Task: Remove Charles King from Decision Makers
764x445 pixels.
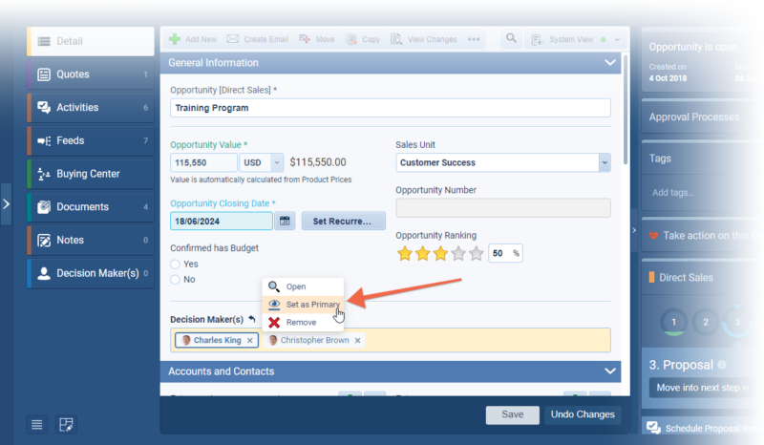Action: point(250,340)
